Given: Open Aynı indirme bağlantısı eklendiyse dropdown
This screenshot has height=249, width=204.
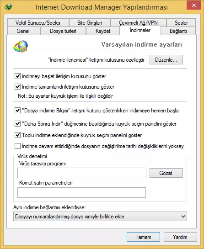Looking at the screenshot, I should (100, 217).
